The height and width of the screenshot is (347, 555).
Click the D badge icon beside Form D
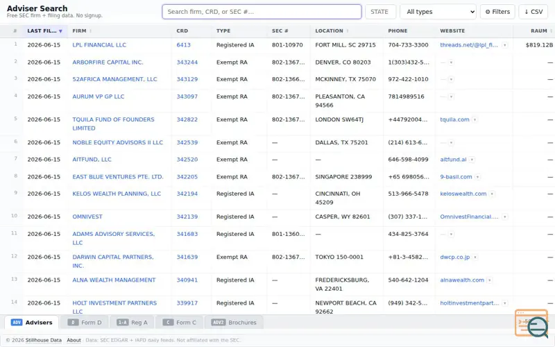pyautogui.click(x=73, y=322)
